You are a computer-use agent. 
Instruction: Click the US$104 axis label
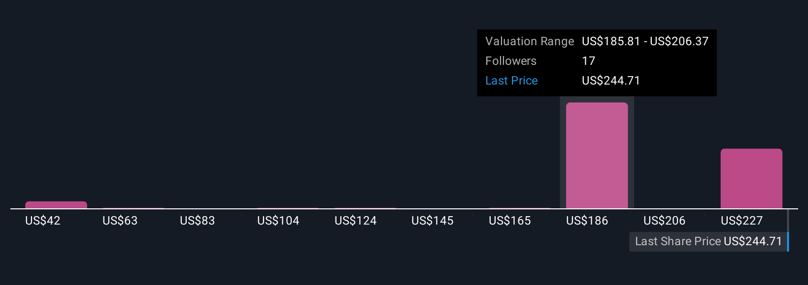[278, 221]
